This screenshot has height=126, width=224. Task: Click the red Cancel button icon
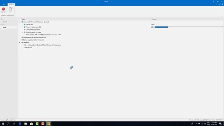[3, 9]
